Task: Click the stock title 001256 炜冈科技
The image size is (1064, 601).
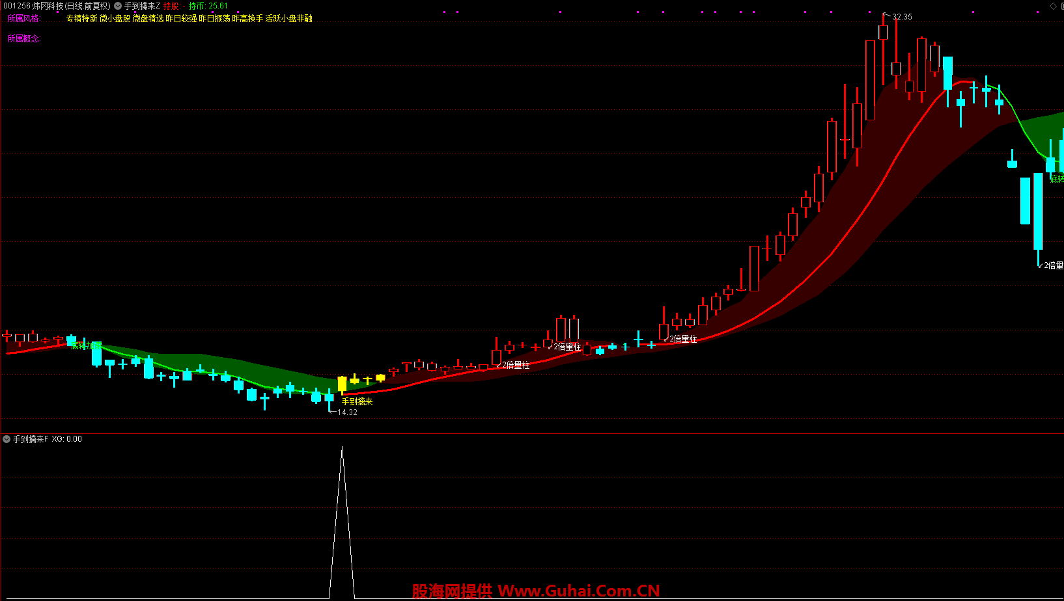Action: click(34, 6)
